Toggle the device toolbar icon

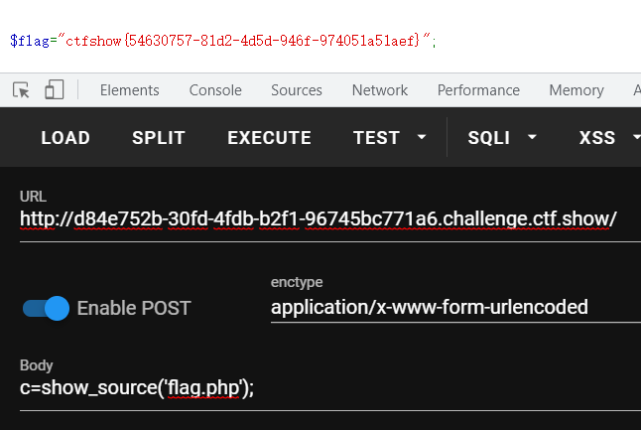[x=54, y=90]
